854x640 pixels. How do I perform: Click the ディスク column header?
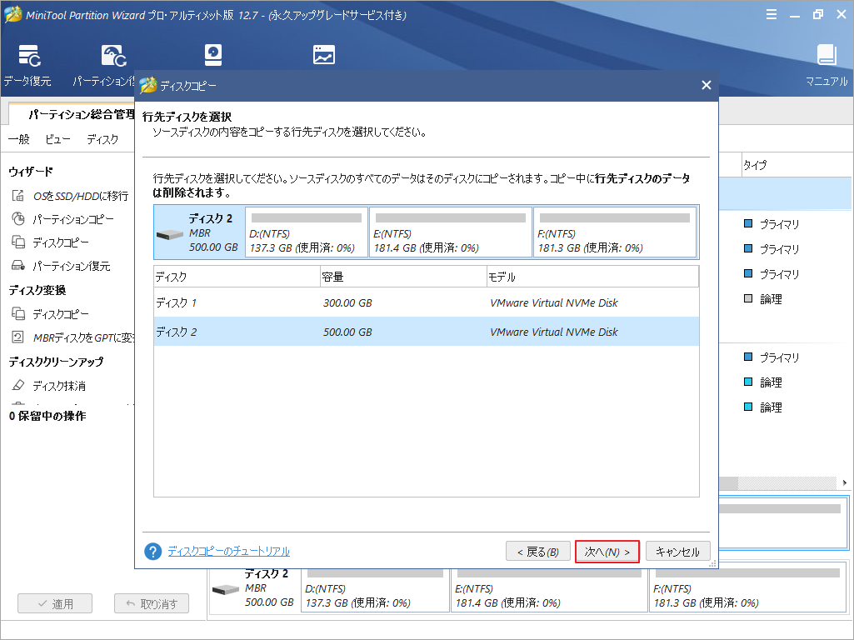pos(237,277)
